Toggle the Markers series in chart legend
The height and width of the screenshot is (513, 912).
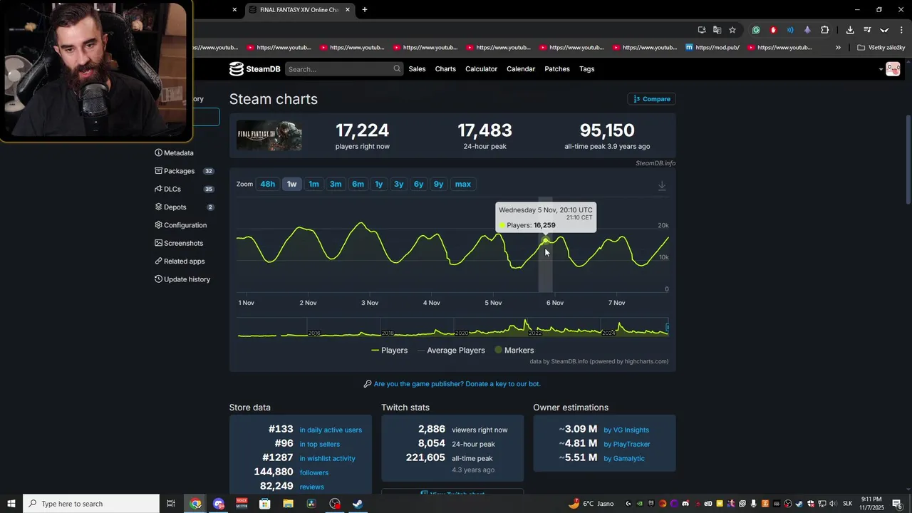tap(514, 351)
